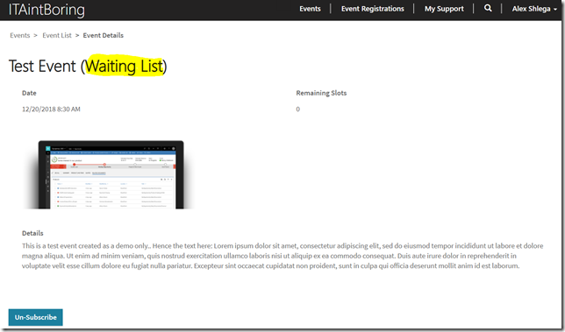Select the date value 12/20/2018 8:30 AM
The image size is (565, 332).
(x=51, y=109)
